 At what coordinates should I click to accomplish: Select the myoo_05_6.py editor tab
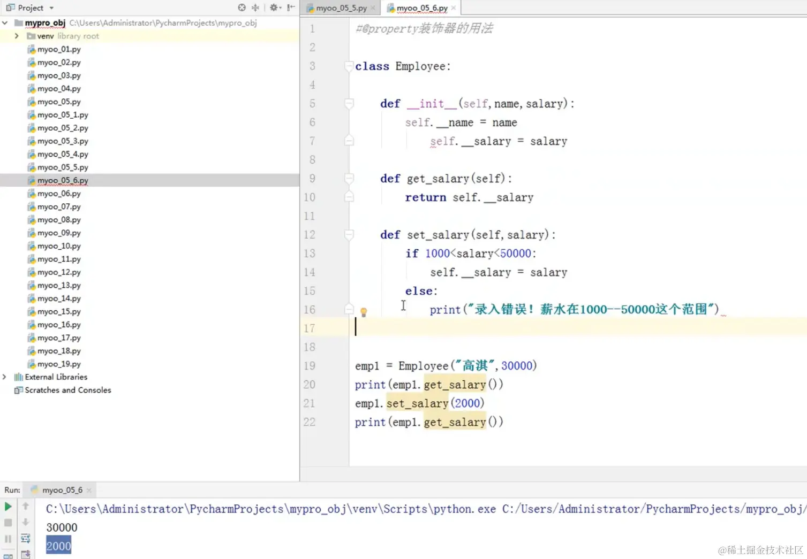(x=421, y=8)
